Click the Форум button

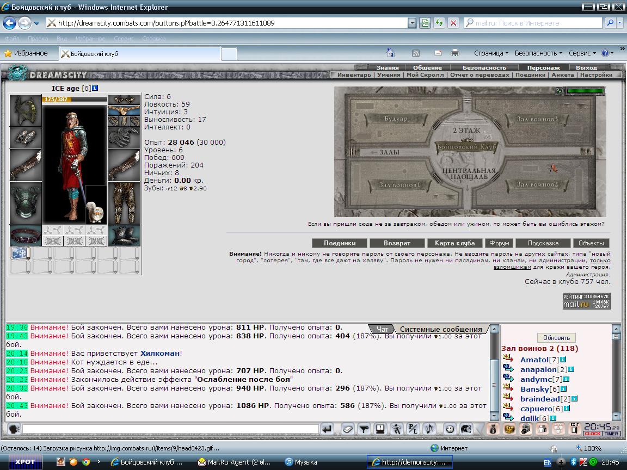click(x=499, y=243)
